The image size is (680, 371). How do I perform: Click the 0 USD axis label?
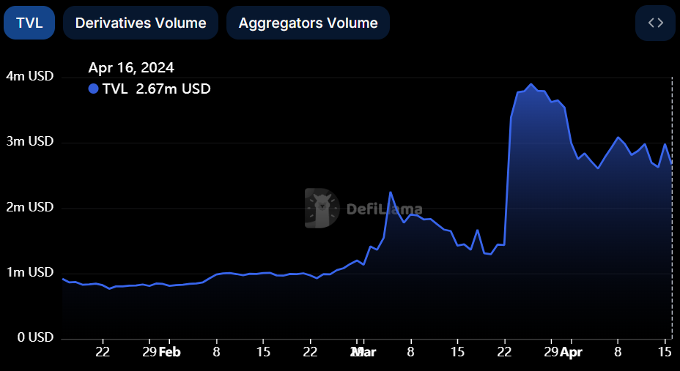tap(36, 337)
